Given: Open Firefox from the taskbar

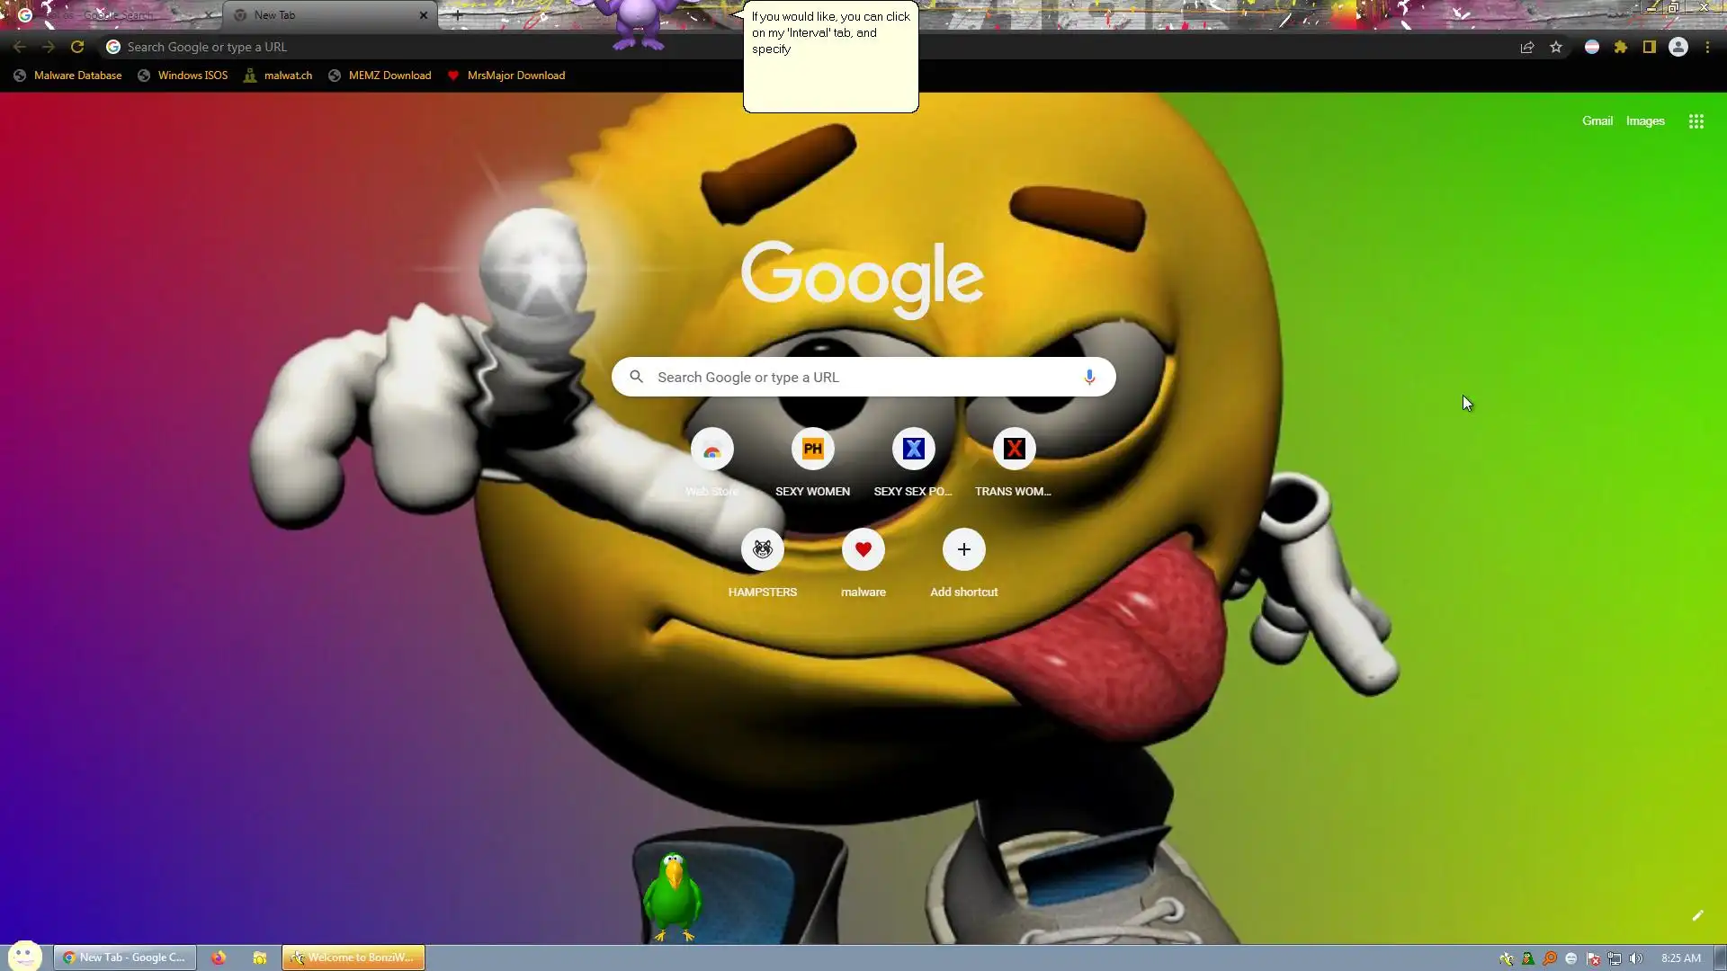Looking at the screenshot, I should pyautogui.click(x=219, y=958).
